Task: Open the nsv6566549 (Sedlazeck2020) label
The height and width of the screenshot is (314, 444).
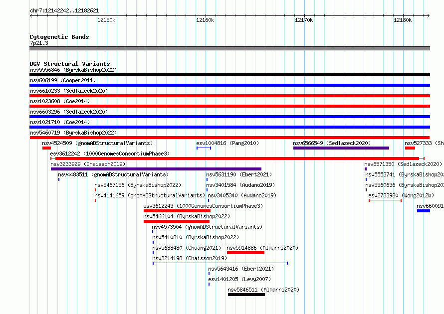Action: (x=332, y=143)
